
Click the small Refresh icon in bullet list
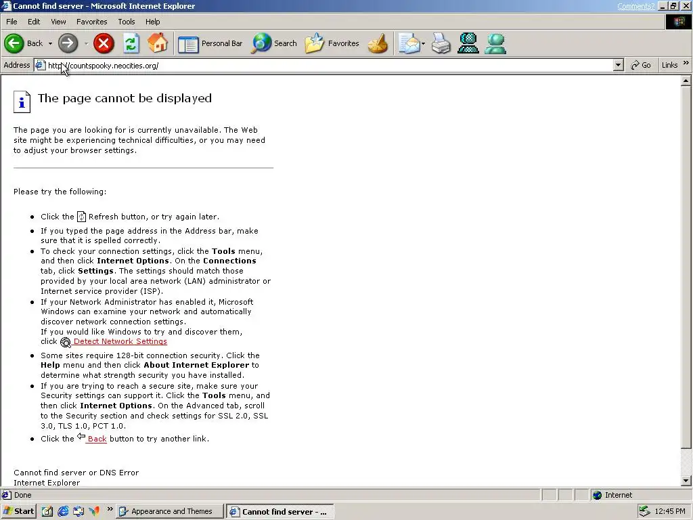81,217
